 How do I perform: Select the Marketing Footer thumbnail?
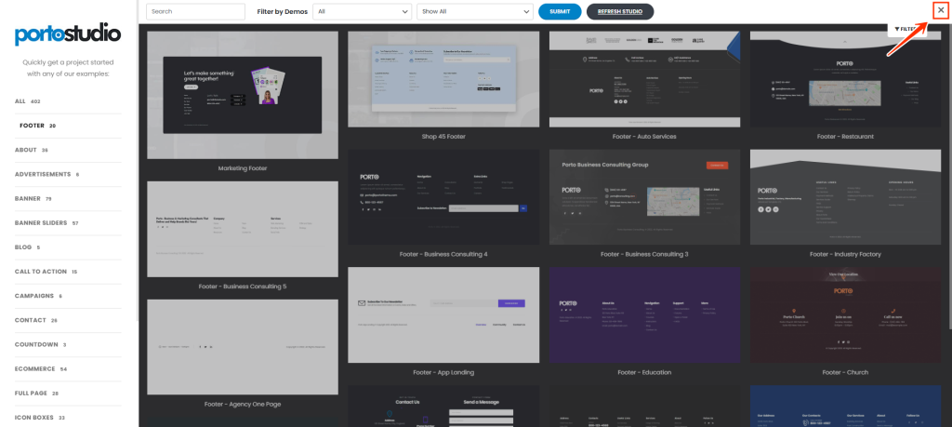coord(242,96)
